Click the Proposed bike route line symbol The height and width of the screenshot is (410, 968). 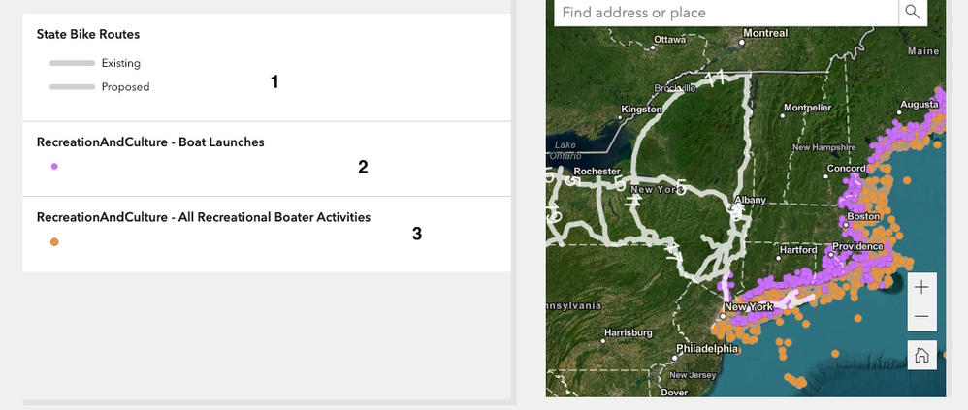(x=72, y=87)
